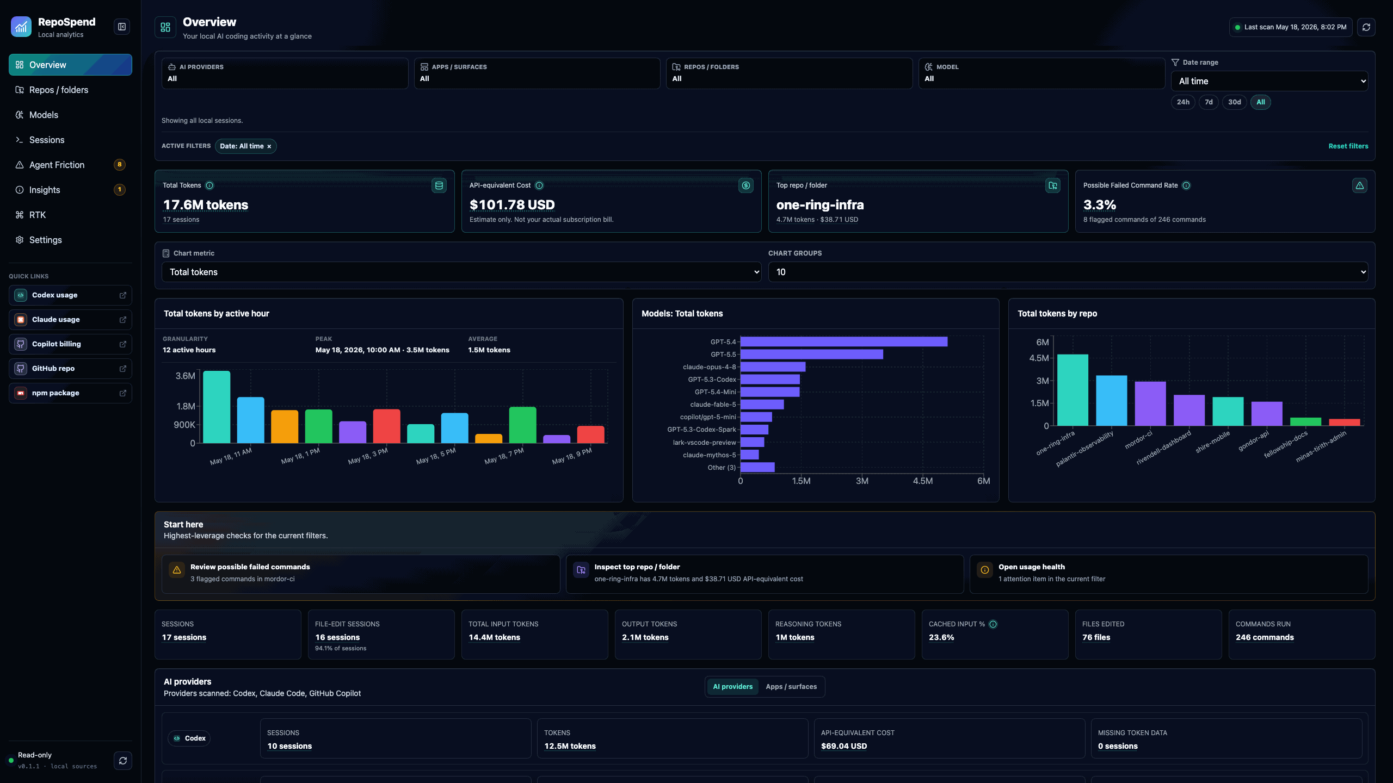1393x783 pixels.
Task: Click the Insights badge showing 1
Action: pos(120,190)
